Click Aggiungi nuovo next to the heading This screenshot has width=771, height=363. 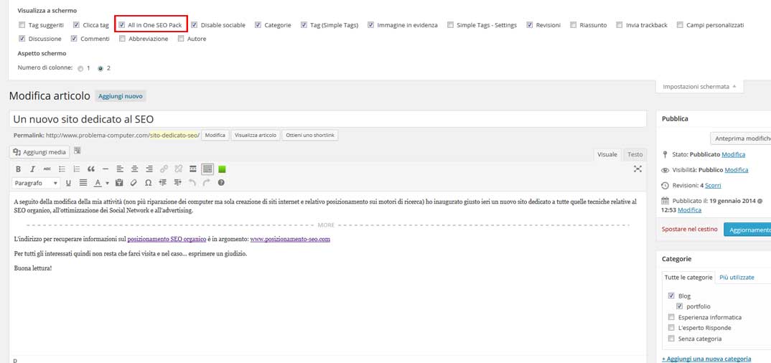121,96
